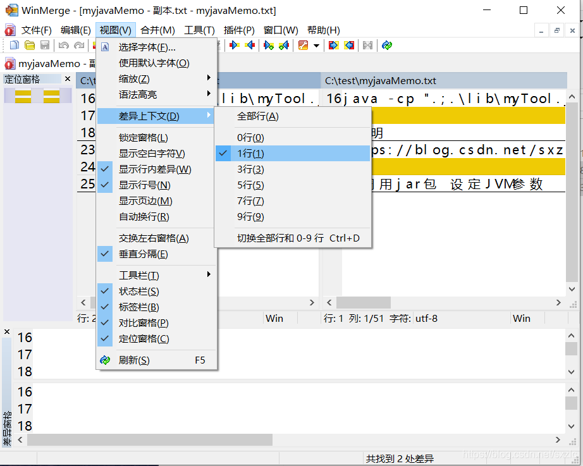Toggle 状态栏(S) visibility

[x=156, y=291]
